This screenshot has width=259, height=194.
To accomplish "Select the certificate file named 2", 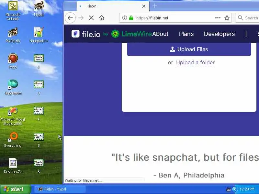I will (x=39, y=61).
